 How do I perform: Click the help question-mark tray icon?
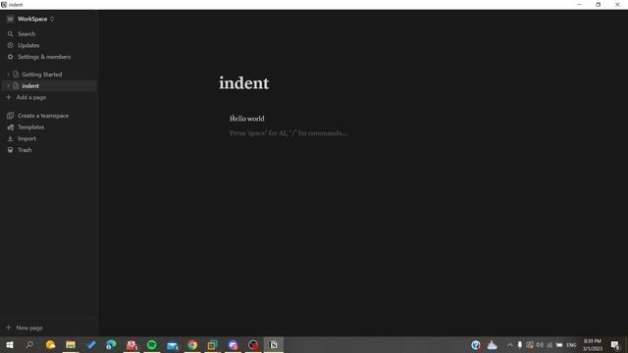475,345
